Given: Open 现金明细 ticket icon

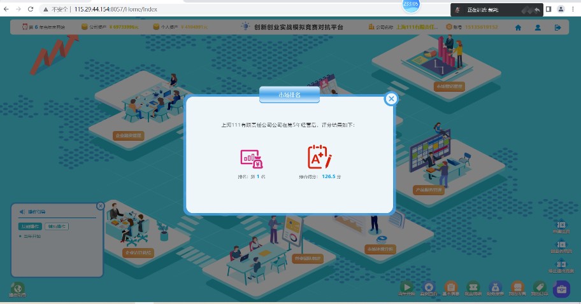Looking at the screenshot, I should pos(473,287).
